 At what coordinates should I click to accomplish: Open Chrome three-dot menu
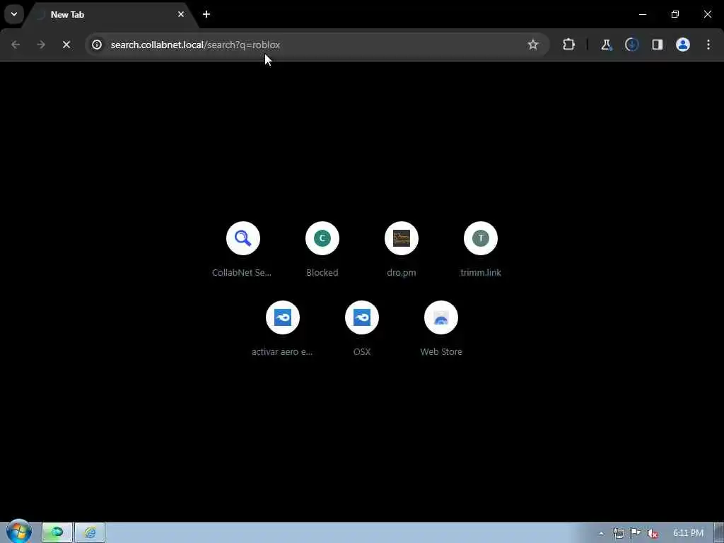(x=708, y=45)
